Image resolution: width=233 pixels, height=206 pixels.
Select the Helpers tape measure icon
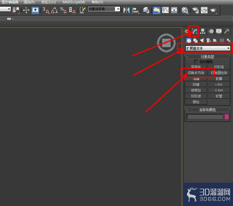(215, 40)
